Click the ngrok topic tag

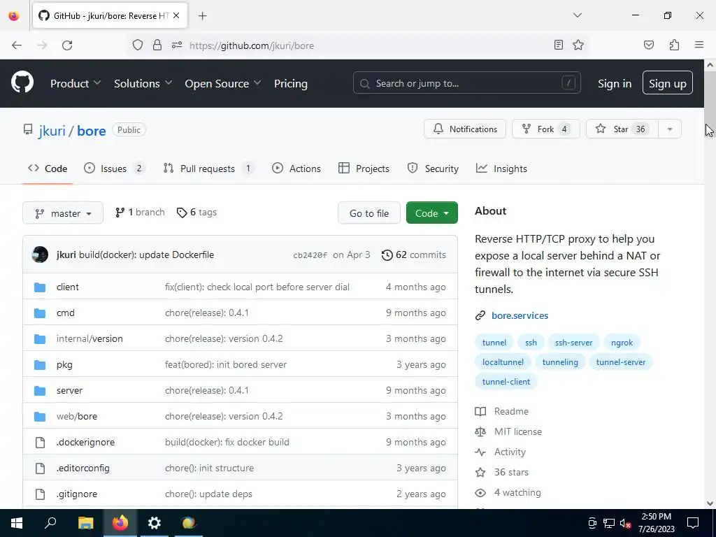pyautogui.click(x=622, y=343)
